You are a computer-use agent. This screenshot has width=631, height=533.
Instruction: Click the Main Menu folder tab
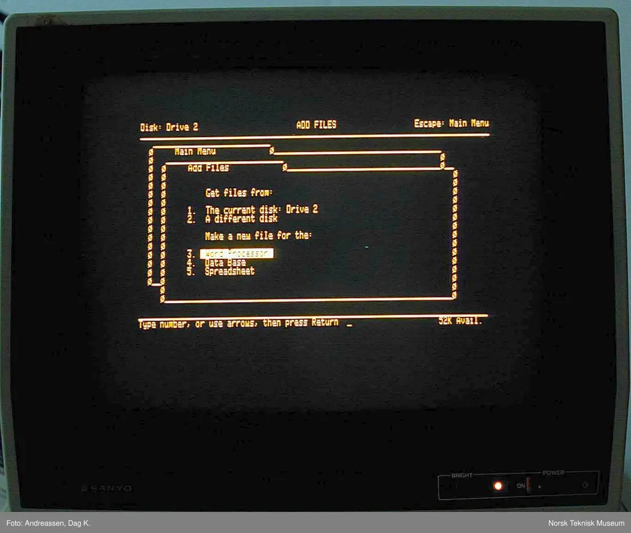(195, 152)
